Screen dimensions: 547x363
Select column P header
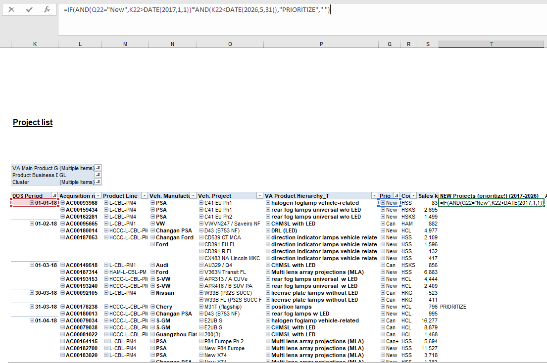[321, 44]
